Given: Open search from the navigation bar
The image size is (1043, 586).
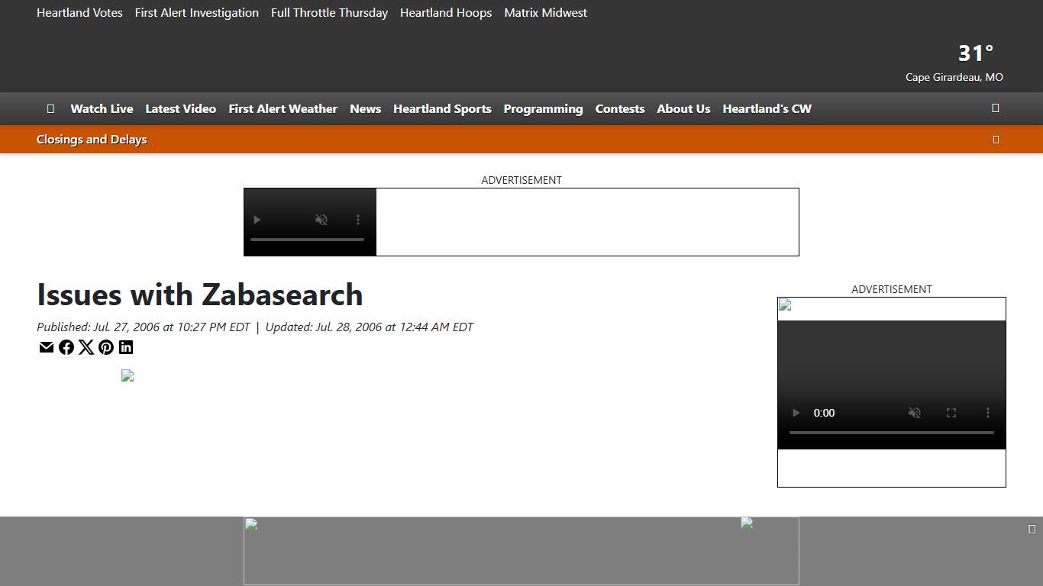Looking at the screenshot, I should [x=995, y=108].
